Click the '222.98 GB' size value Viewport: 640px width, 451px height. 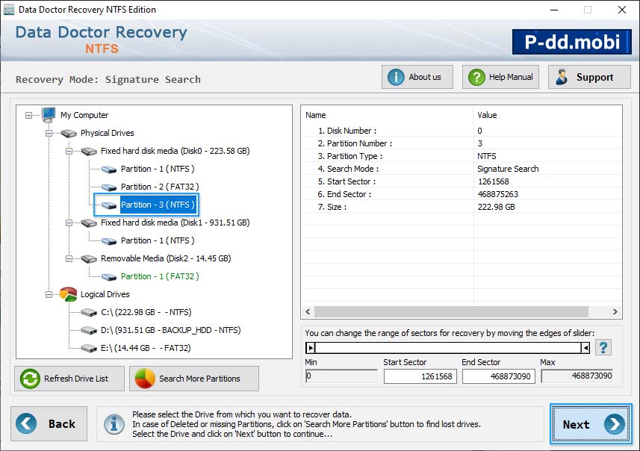click(x=496, y=208)
